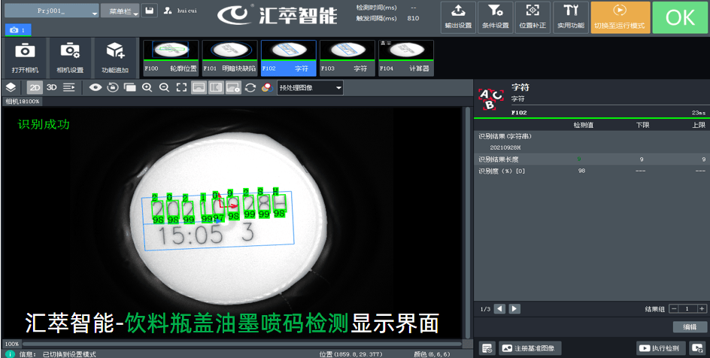Viewport: 710px width, 358px height.
Task: Click the save floppy disk icon
Action: [x=149, y=11]
